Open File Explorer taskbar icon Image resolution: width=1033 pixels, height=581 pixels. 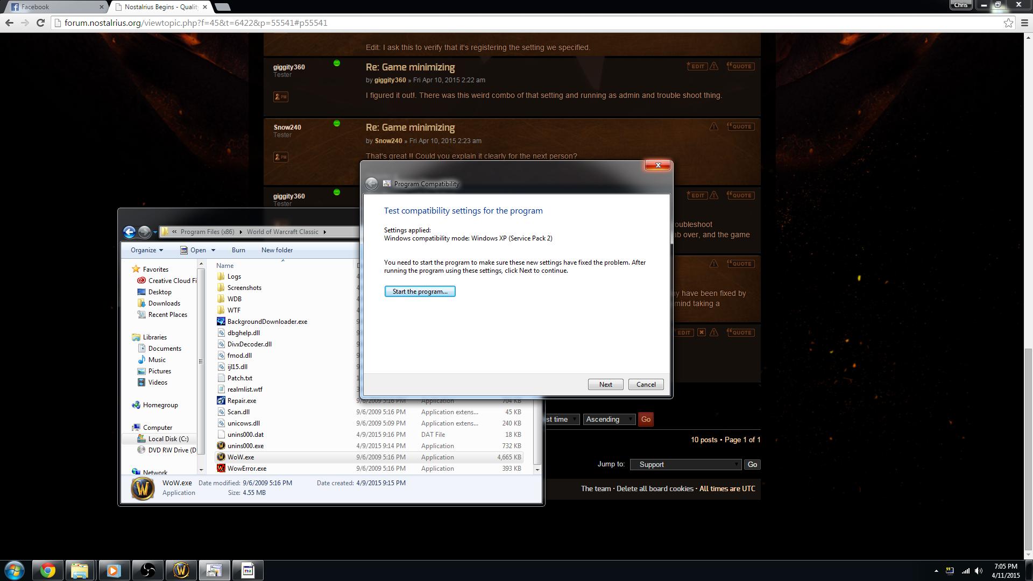[x=80, y=570]
